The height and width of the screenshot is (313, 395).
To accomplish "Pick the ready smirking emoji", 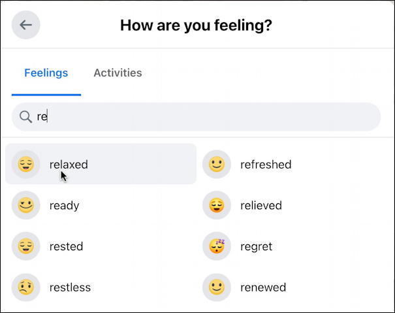I will tap(25, 205).
